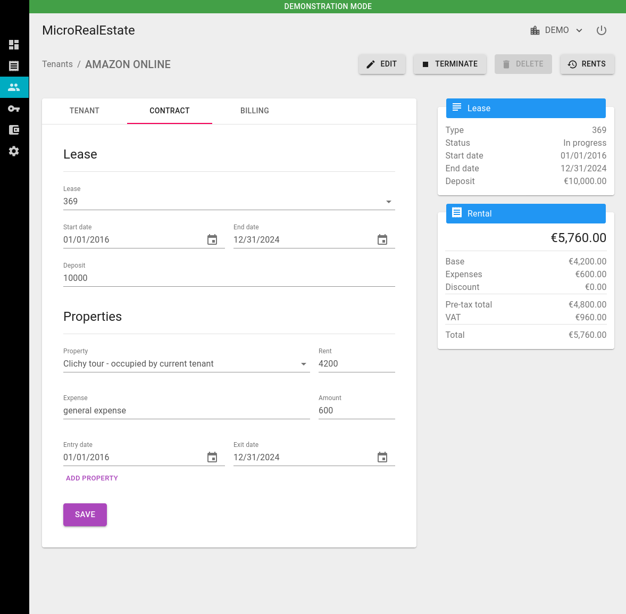
Task: Save the contract form
Action: [85, 515]
